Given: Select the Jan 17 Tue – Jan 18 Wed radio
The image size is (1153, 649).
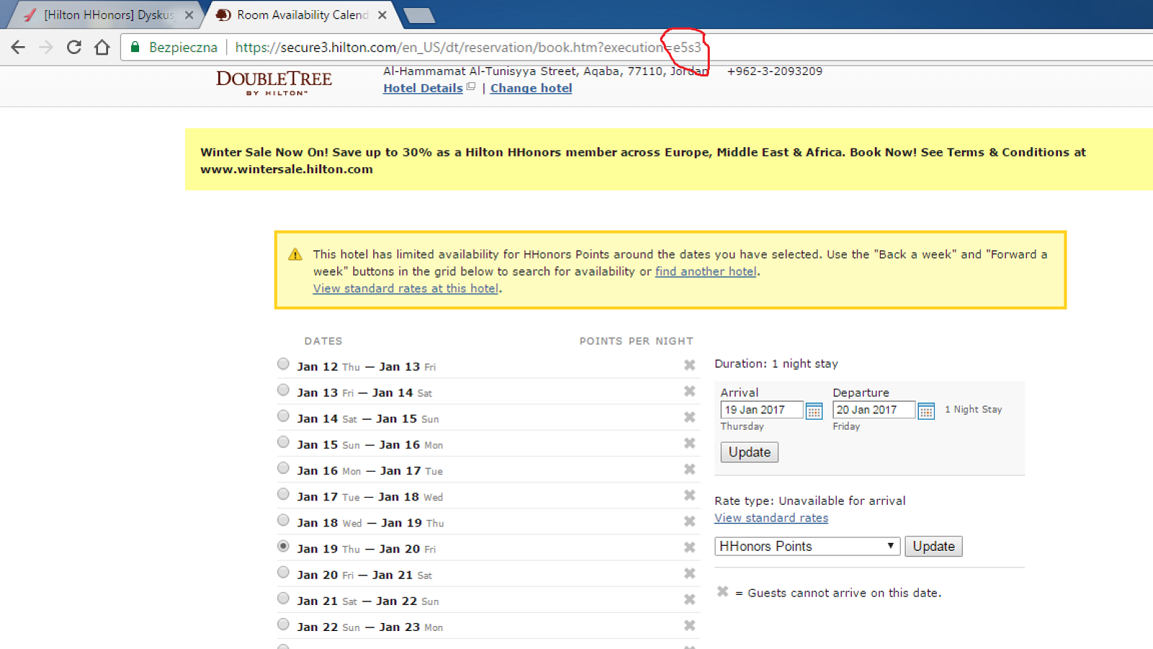Looking at the screenshot, I should [x=283, y=494].
